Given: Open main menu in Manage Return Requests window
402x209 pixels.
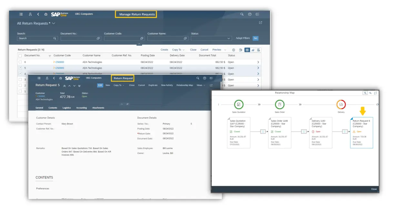Looking at the screenshot, I should (21, 14).
